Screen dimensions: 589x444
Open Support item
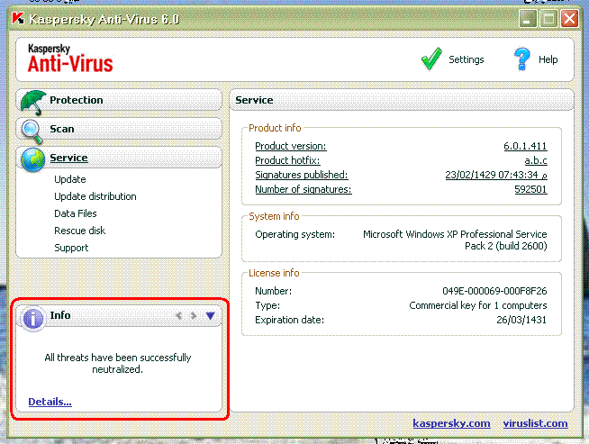[x=71, y=248]
